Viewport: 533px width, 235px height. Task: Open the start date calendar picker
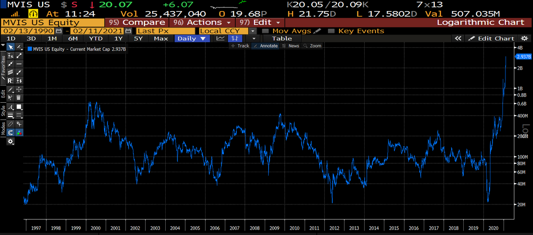tap(59, 31)
